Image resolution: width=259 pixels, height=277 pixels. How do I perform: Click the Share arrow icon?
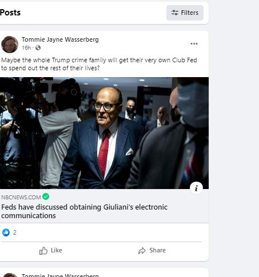(142, 251)
